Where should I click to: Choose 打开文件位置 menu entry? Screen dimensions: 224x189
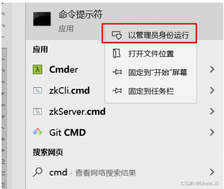pyautogui.click(x=151, y=54)
